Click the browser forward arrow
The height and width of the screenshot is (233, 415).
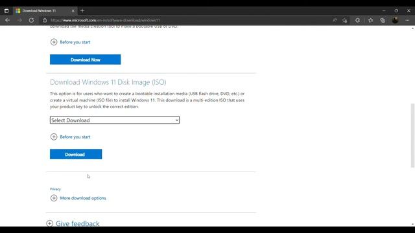point(19,20)
